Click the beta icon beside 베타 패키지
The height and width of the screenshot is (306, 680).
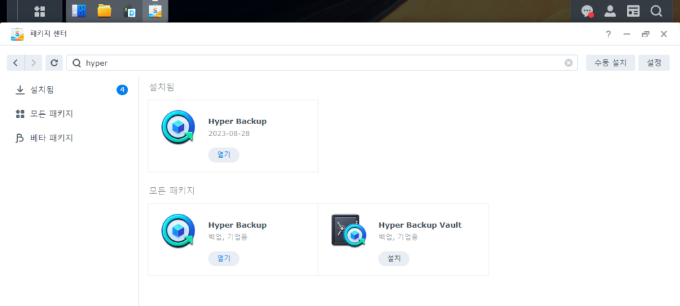(19, 138)
